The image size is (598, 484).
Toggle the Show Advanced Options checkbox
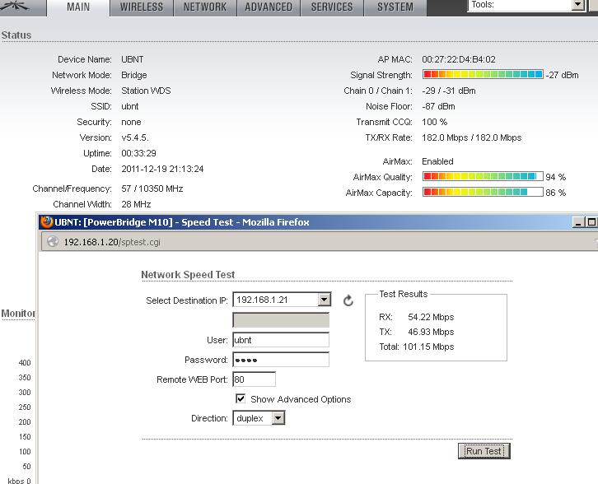coord(241,398)
